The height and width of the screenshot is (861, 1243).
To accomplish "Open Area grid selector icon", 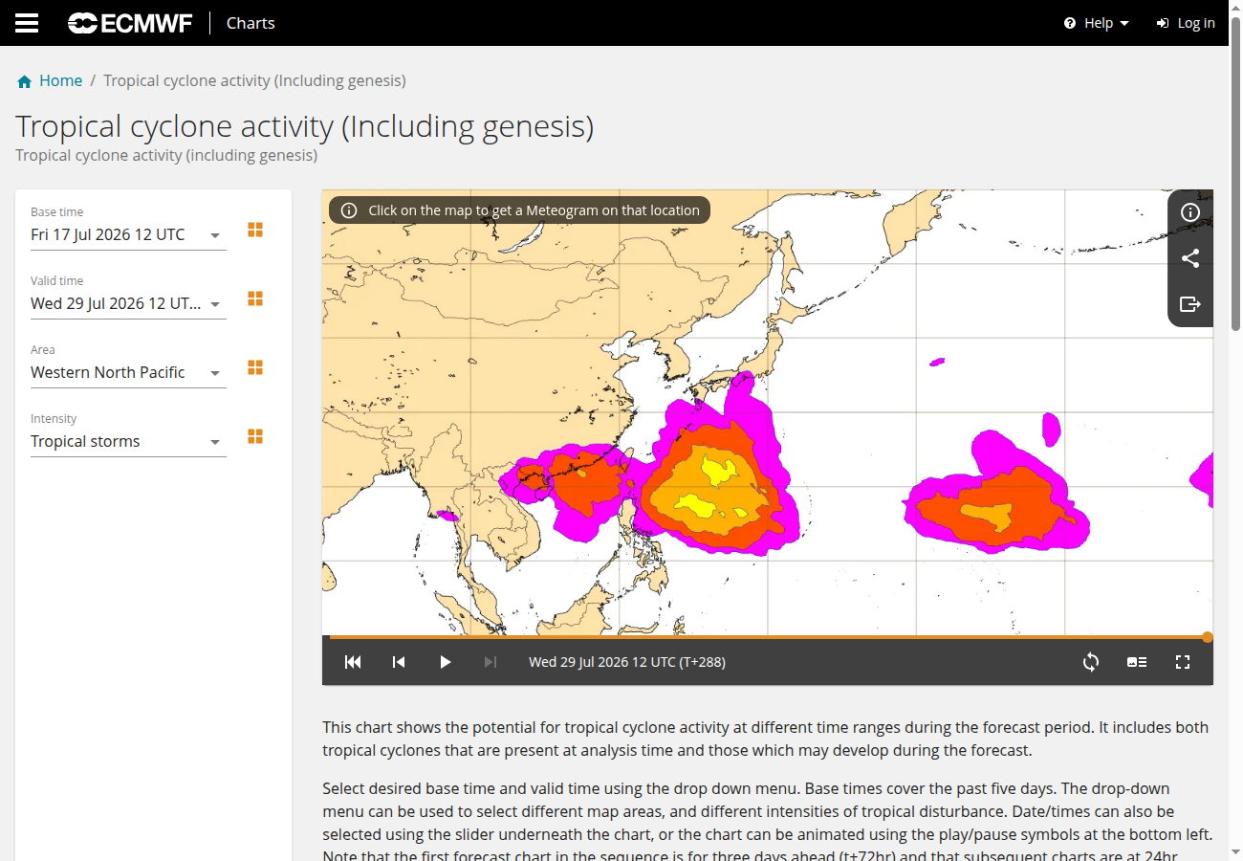I will coord(255,367).
